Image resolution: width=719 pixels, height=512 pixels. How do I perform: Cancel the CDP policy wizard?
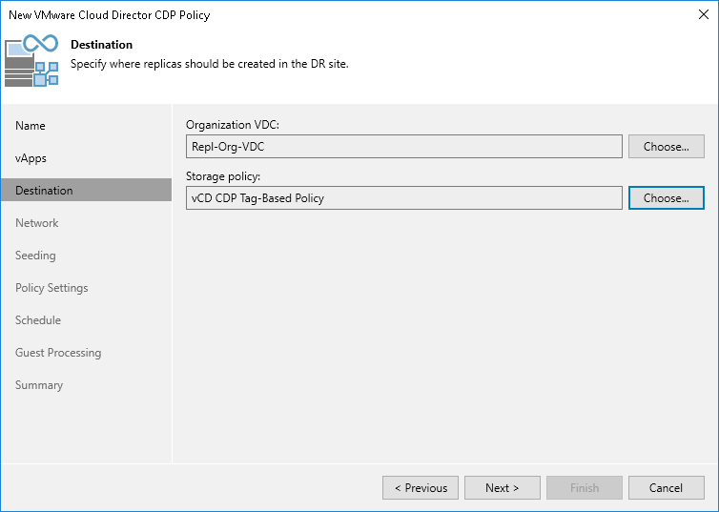(x=666, y=488)
